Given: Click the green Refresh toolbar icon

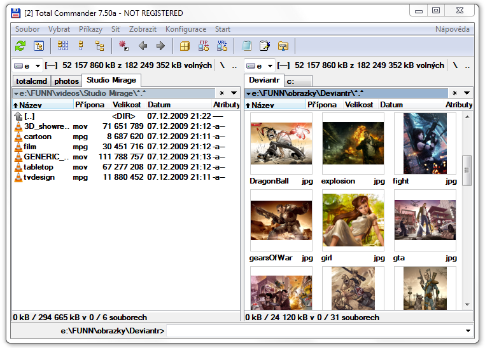Looking at the screenshot, I should (20, 46).
